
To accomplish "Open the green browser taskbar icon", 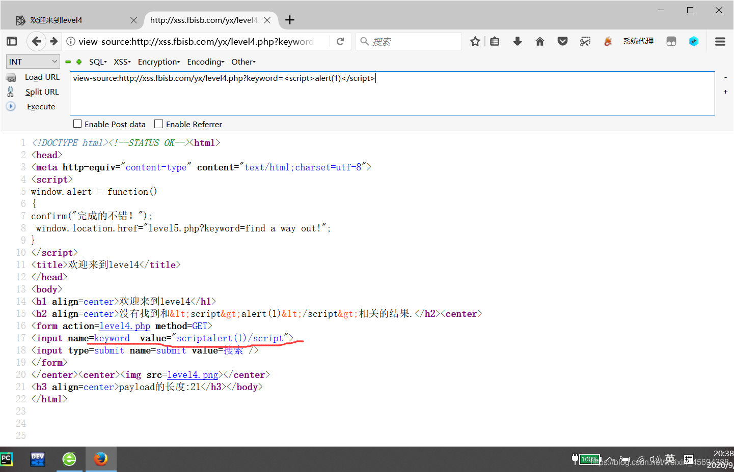I will click(x=69, y=459).
